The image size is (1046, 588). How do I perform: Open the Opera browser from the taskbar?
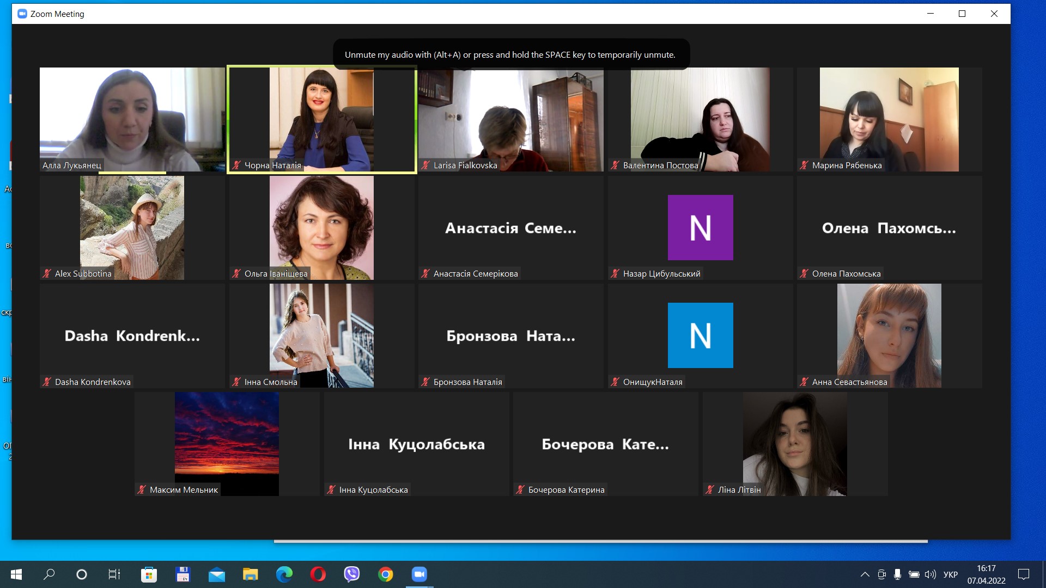[x=318, y=574]
